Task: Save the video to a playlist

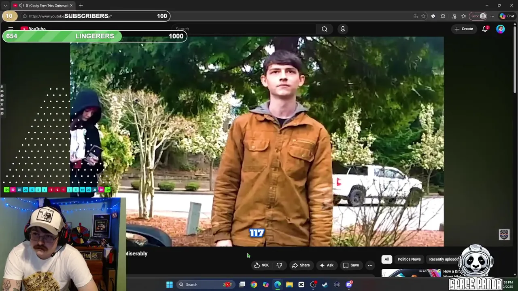Action: click(x=351, y=265)
